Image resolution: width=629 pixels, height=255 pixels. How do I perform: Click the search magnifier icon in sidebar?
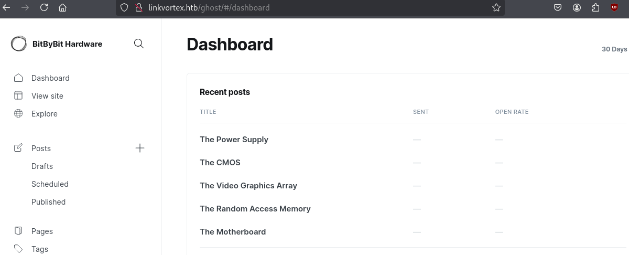[139, 44]
